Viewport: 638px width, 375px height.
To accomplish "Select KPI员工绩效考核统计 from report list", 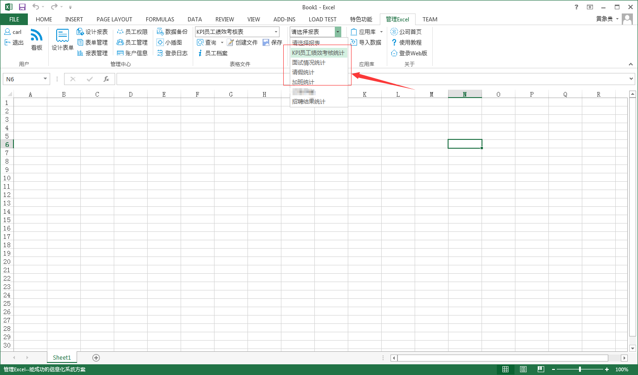I will point(319,53).
